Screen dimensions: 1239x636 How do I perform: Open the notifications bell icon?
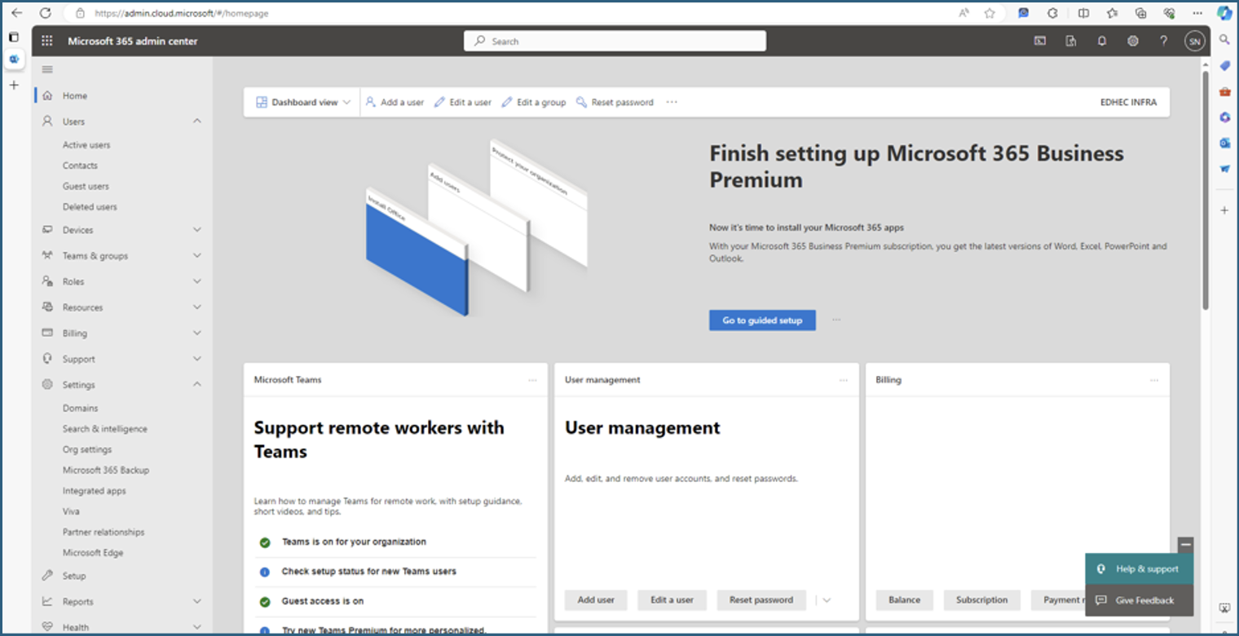tap(1102, 41)
